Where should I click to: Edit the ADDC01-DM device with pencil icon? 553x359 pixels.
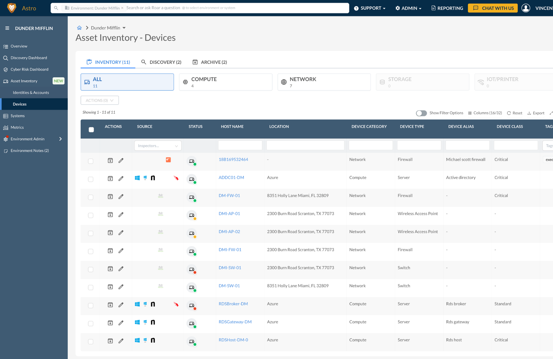121,178
